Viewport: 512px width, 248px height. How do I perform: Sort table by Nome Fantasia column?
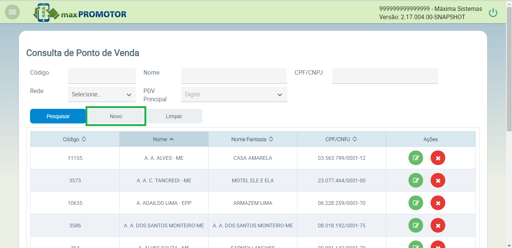(252, 139)
